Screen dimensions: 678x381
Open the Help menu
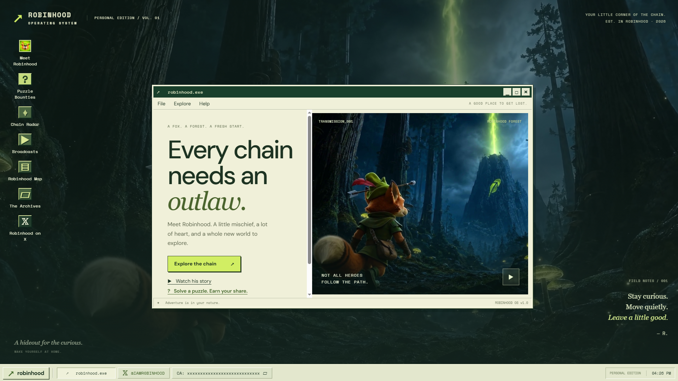click(204, 104)
